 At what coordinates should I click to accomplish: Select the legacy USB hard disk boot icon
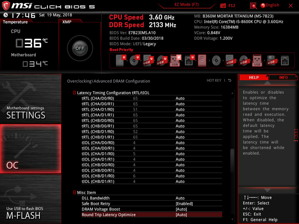pos(230,61)
